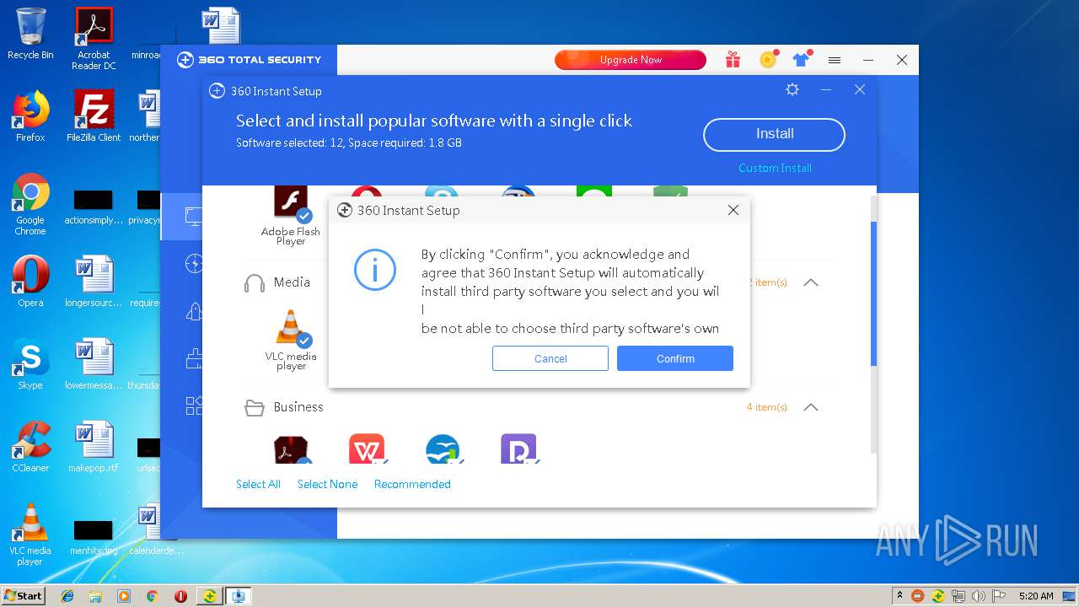Select the Thunderbird-like app in Business
This screenshot has height=607, width=1079.
click(443, 449)
